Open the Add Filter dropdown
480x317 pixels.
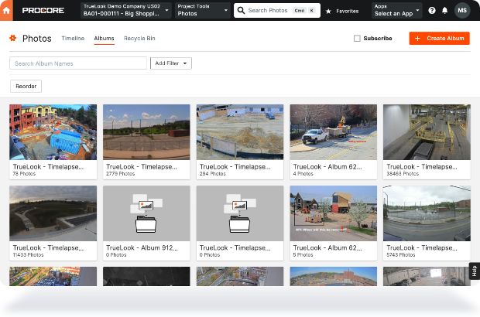click(x=171, y=63)
